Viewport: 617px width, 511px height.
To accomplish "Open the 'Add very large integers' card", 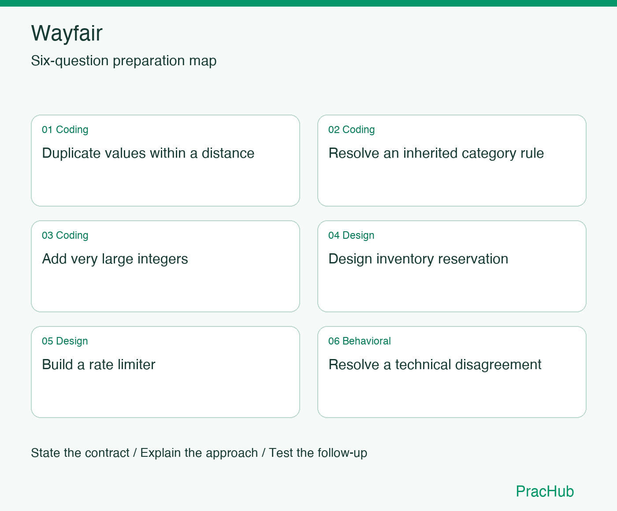I will (x=165, y=267).
